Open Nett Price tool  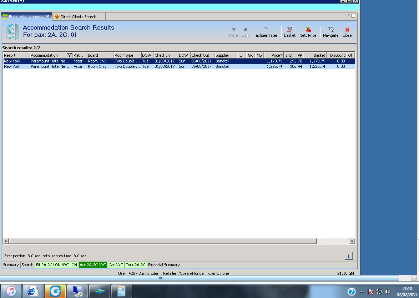(308, 32)
